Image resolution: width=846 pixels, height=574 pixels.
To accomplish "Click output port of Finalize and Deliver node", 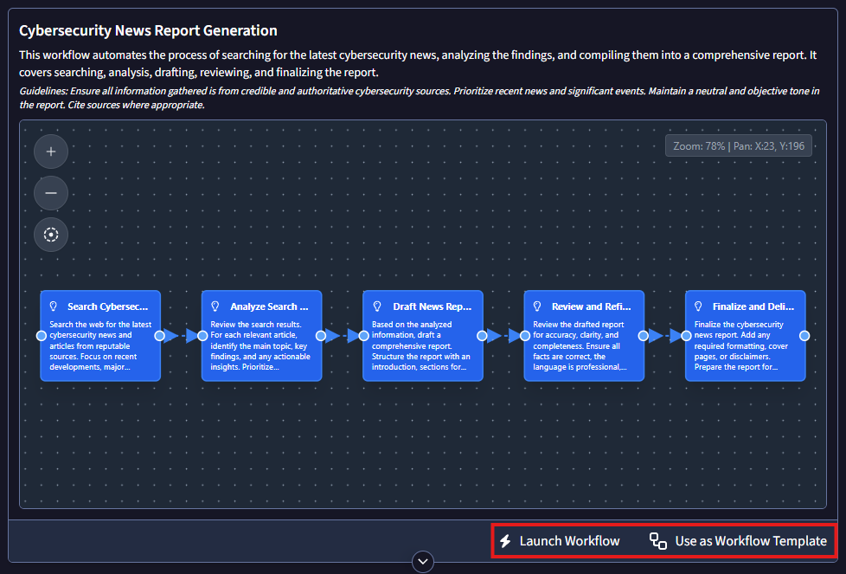I will pyautogui.click(x=804, y=336).
